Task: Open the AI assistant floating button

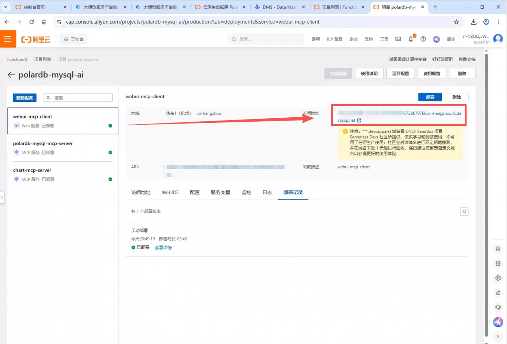Action: tap(498, 322)
